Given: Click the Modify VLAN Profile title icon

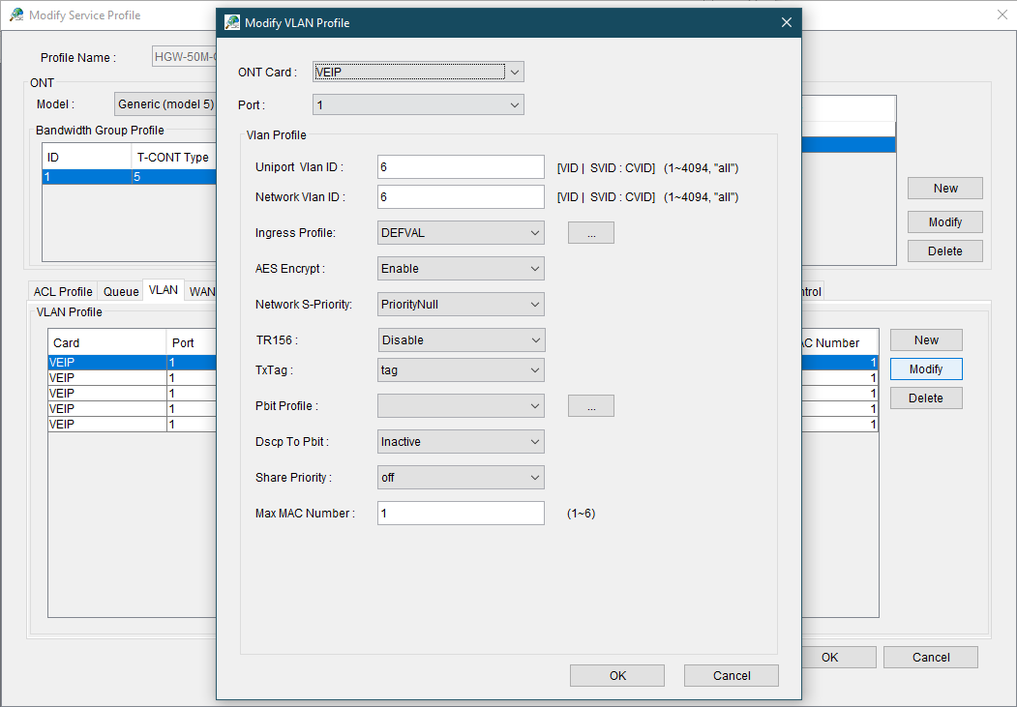Looking at the screenshot, I should click(x=232, y=22).
